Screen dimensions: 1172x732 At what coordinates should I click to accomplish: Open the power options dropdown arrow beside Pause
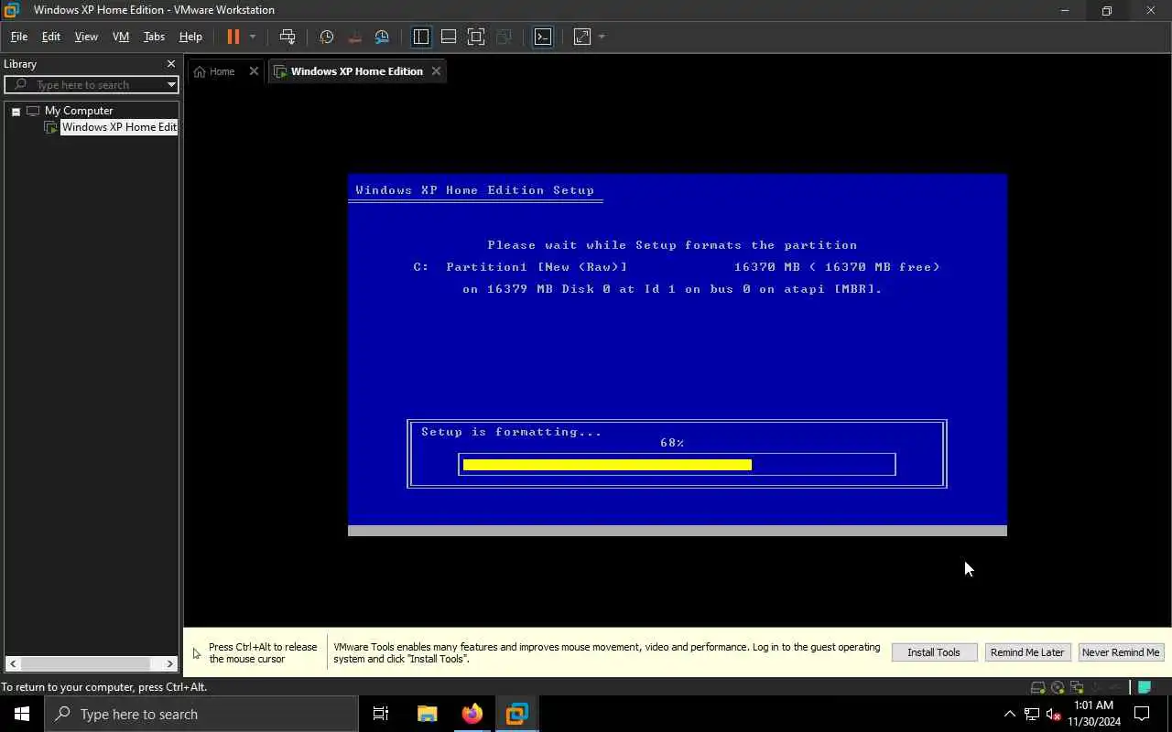253,37
